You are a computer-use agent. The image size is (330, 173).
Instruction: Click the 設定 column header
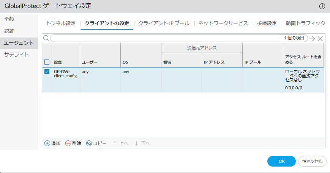point(58,62)
